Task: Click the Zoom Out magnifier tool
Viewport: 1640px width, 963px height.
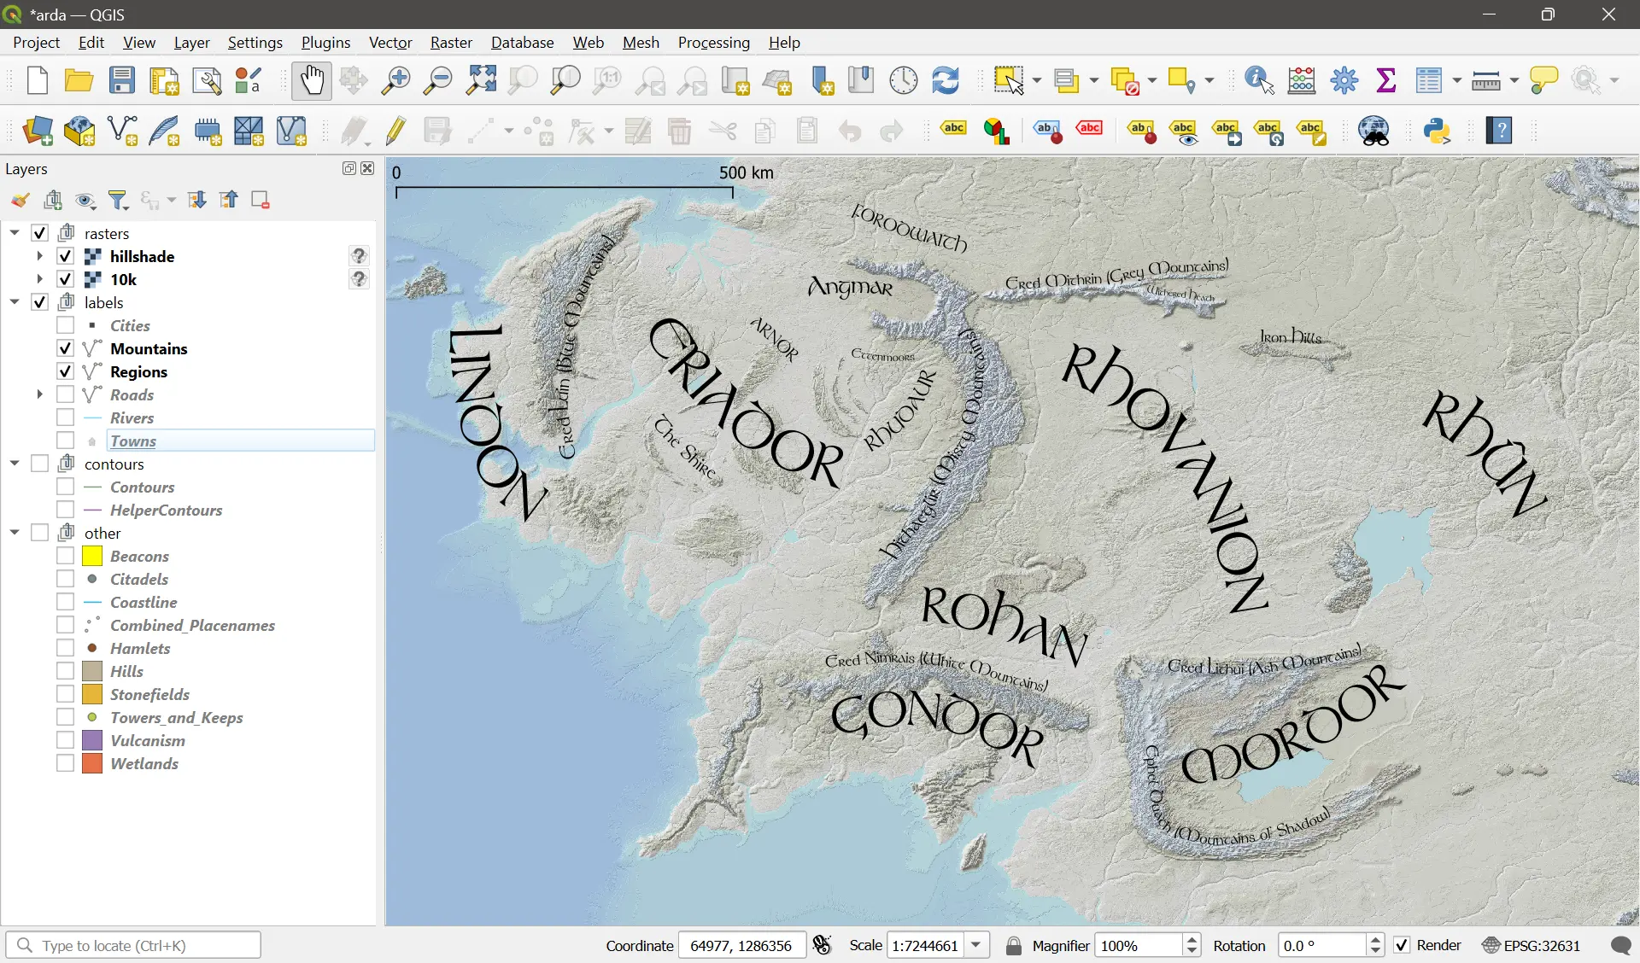Action: (x=438, y=80)
